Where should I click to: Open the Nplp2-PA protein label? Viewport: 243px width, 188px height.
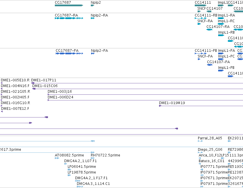[x=99, y=51]
